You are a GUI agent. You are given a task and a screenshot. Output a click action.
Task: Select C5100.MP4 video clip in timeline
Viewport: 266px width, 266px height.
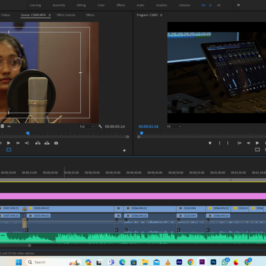pyautogui.click(x=191, y=209)
